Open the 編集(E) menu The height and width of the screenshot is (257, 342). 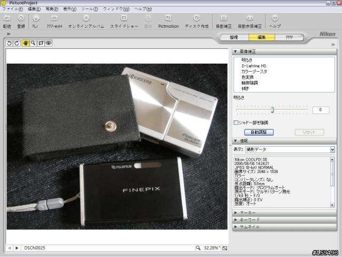pyautogui.click(x=34, y=9)
